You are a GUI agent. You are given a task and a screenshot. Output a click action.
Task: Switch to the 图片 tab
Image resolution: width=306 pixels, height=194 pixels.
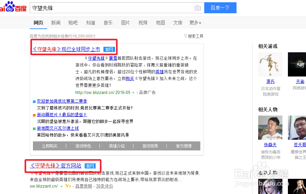[x=125, y=23]
